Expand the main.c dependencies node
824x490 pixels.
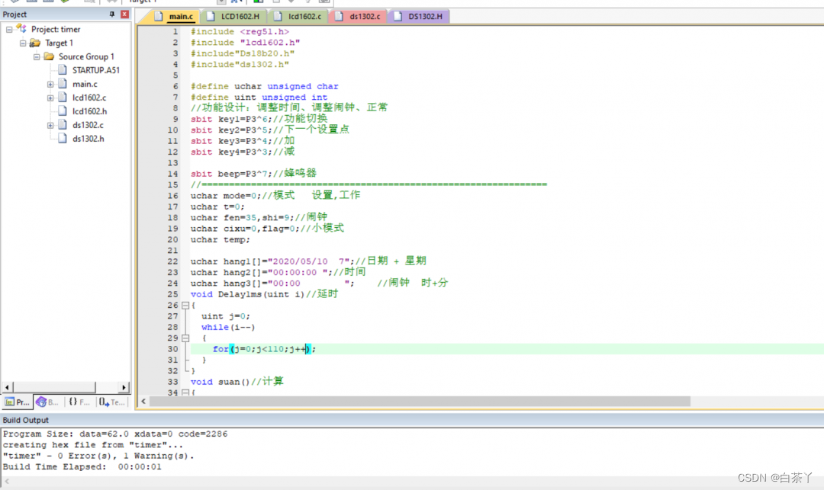click(x=50, y=84)
